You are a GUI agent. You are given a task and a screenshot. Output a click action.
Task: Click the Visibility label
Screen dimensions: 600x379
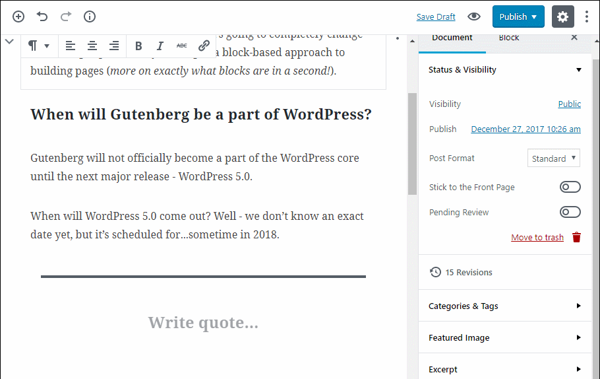pyautogui.click(x=444, y=104)
